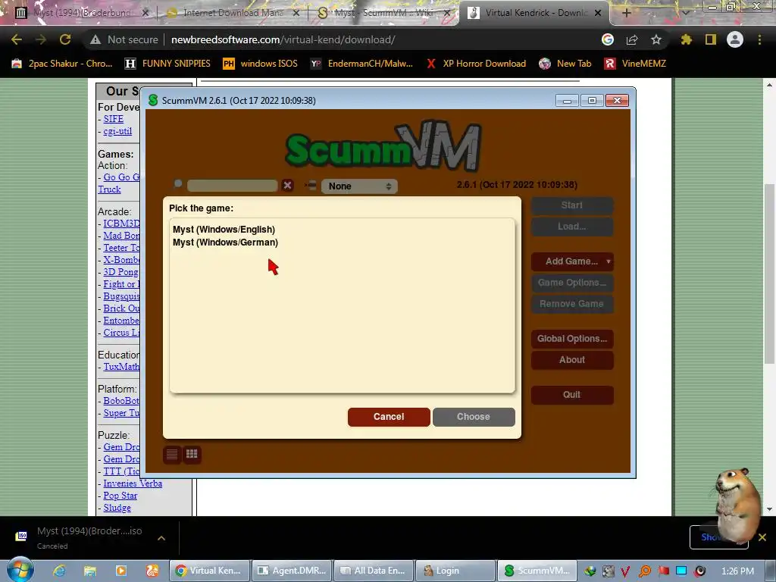This screenshot has height=582, width=776.
Task: Click the page's vertical scrollbar
Action: 769,272
